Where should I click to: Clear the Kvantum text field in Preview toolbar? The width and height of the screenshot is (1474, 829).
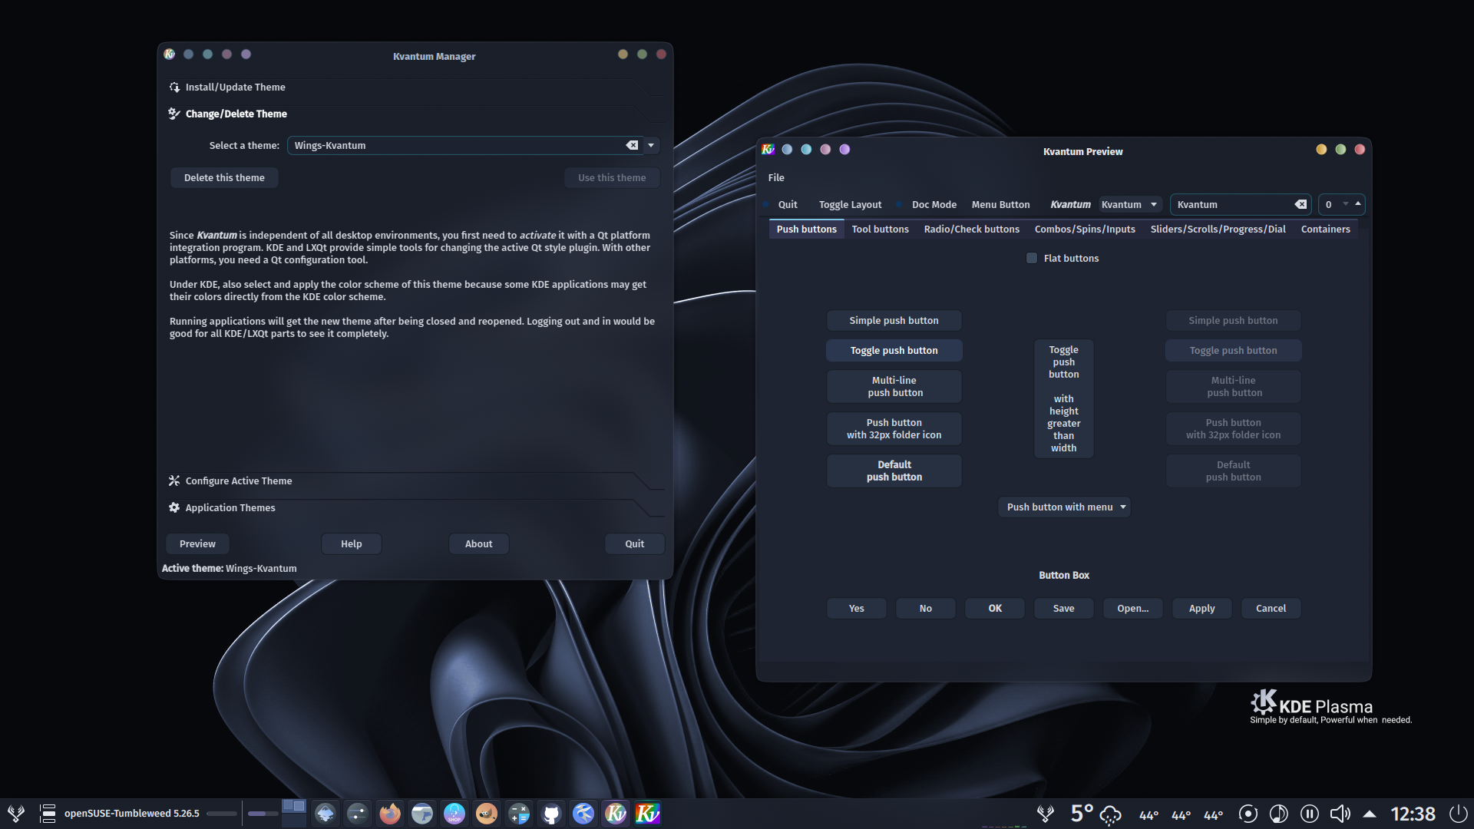click(1300, 204)
